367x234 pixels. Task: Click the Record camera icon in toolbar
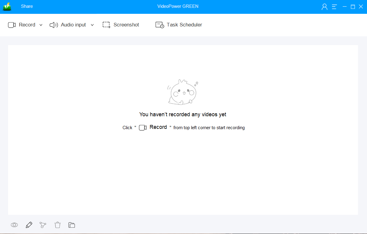coord(12,25)
